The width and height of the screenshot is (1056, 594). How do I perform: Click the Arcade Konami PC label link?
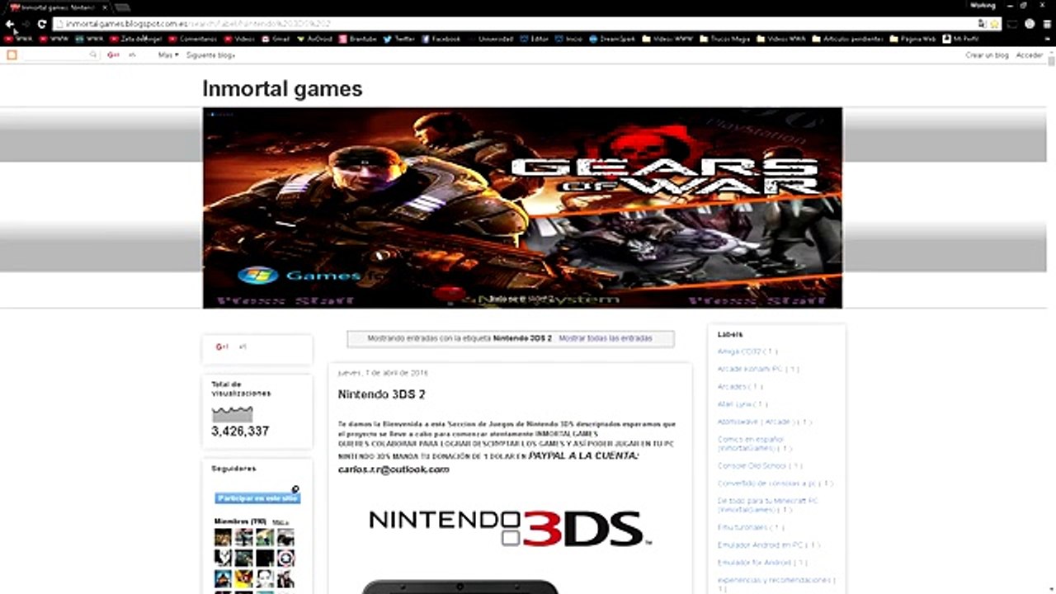click(758, 369)
